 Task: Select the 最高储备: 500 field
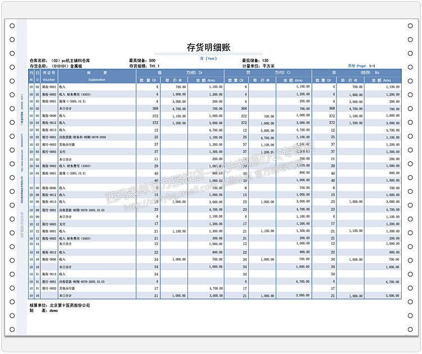142,61
